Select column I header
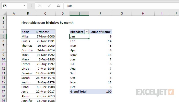 [x=162, y=14]
